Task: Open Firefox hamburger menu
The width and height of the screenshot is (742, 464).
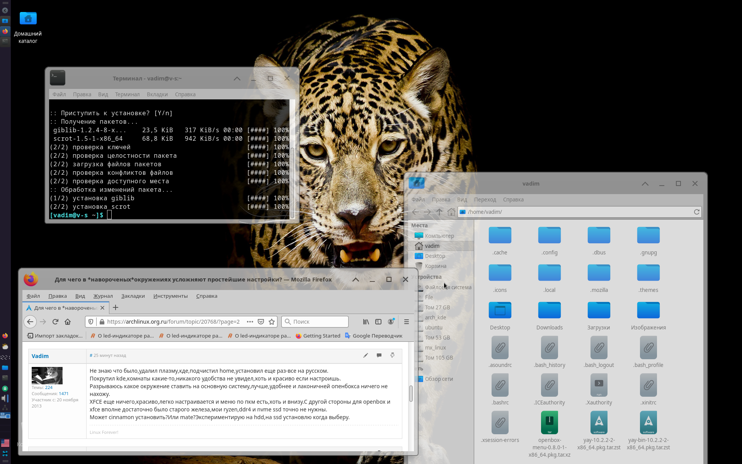Action: [406, 322]
